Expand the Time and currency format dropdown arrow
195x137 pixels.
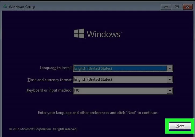(170, 79)
